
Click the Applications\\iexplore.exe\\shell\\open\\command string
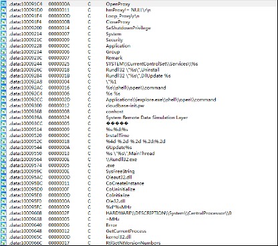click(161, 100)
